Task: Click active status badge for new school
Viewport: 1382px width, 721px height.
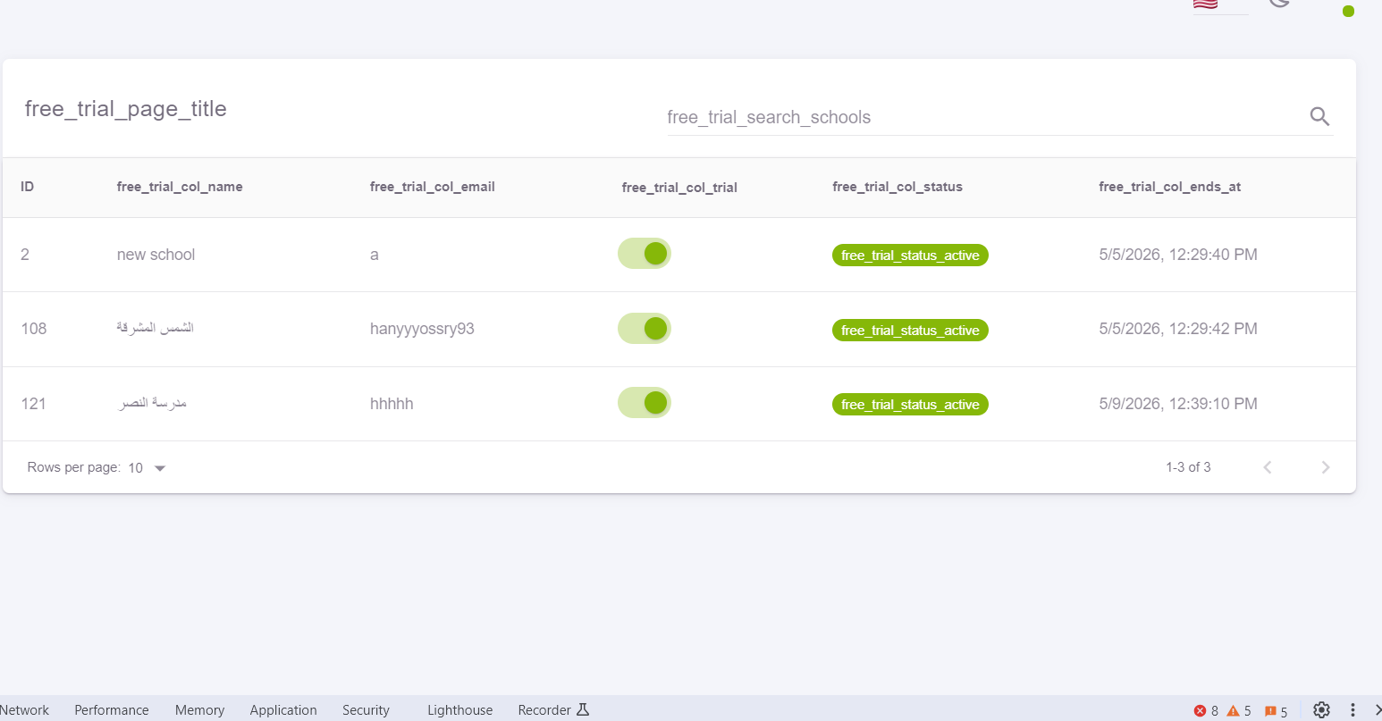Action: pos(910,256)
